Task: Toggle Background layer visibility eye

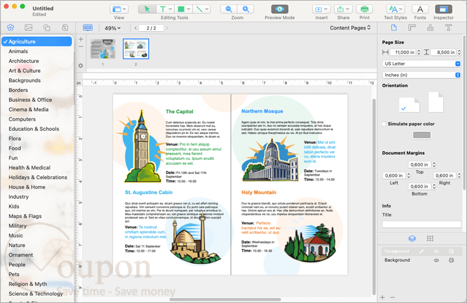Action: tap(436, 260)
